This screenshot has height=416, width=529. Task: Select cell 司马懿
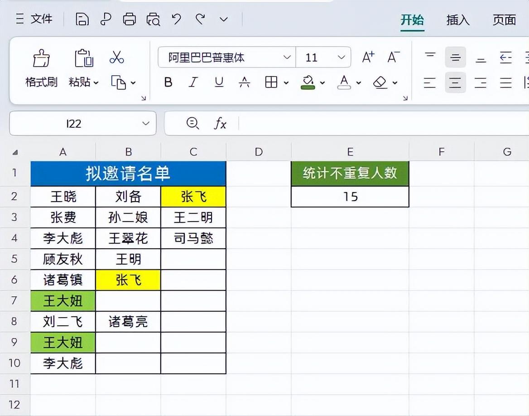tap(193, 238)
